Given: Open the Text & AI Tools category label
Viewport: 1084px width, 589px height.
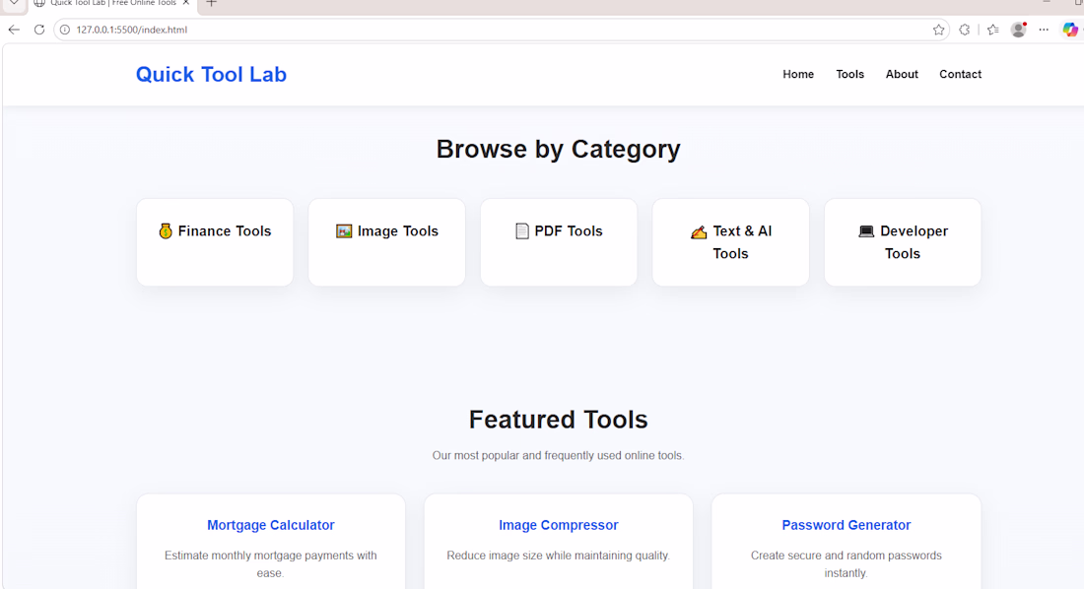Looking at the screenshot, I should coord(742,242).
